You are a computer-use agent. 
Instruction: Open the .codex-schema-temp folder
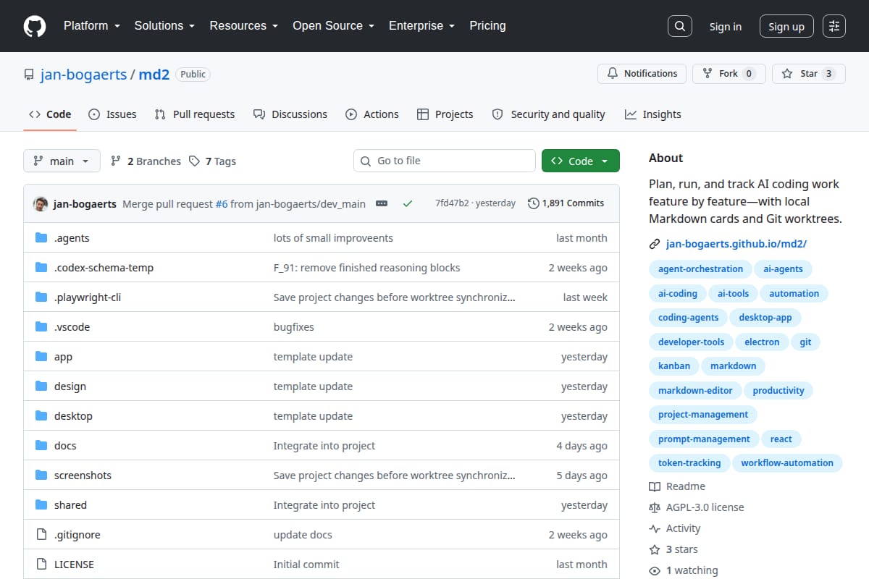coord(104,267)
